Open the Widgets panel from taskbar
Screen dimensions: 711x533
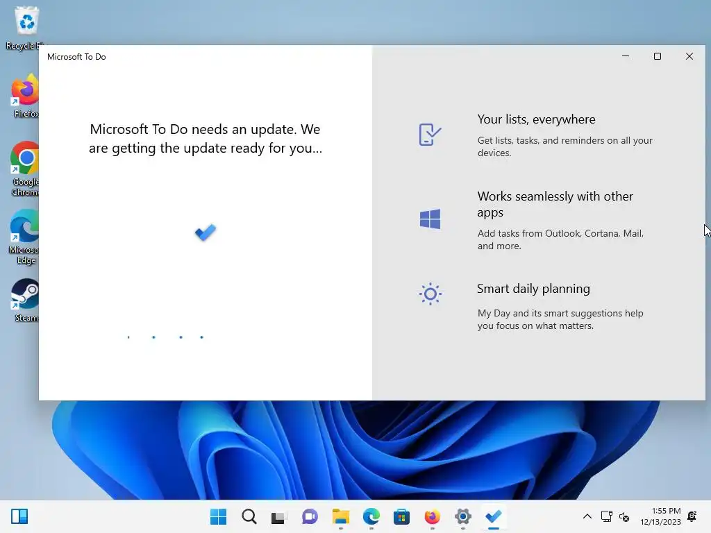pyautogui.click(x=19, y=516)
